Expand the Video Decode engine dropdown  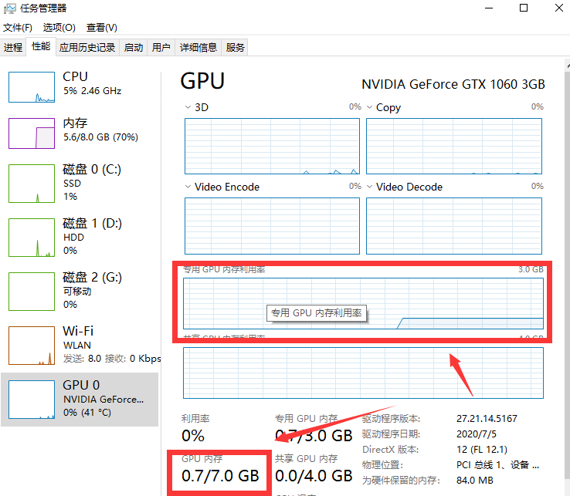click(x=370, y=187)
